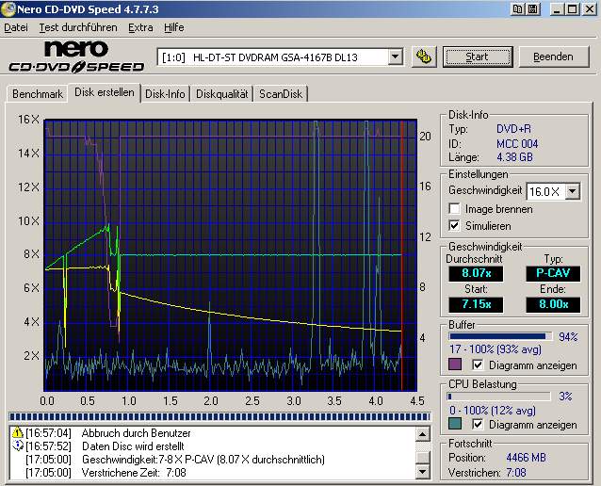This screenshot has height=486, width=601.
Task: Click the drive options tool icon
Action: coord(424,57)
